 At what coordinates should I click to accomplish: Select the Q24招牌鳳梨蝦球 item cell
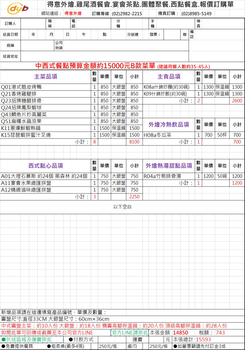(46, 107)
